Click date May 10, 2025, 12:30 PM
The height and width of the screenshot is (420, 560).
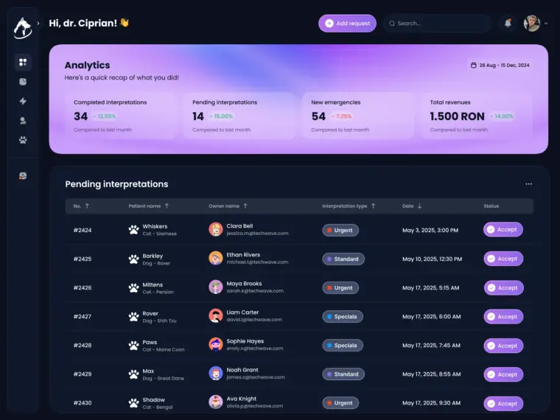click(432, 259)
